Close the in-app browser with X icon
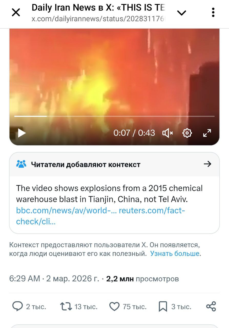This screenshot has width=229, height=328. point(16,12)
